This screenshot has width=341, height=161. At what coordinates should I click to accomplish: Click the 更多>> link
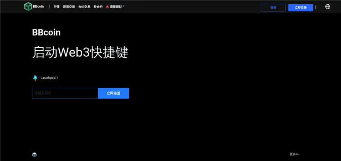point(294,154)
